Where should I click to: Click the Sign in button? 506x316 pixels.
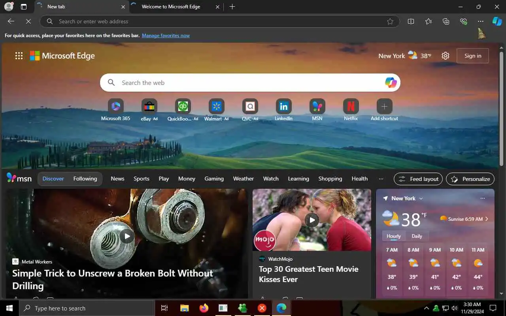pyautogui.click(x=473, y=56)
